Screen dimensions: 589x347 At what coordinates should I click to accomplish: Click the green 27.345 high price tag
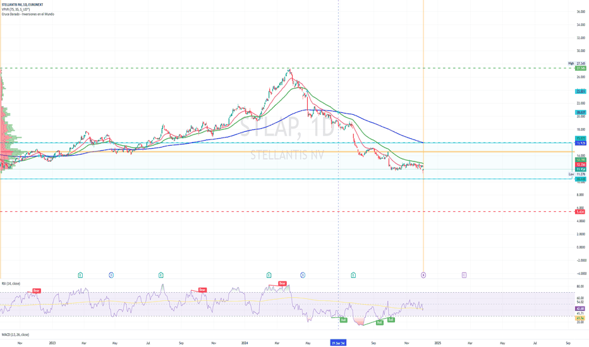pyautogui.click(x=581, y=68)
